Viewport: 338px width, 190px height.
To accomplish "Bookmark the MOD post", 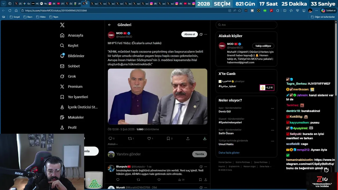I will click(168, 138).
